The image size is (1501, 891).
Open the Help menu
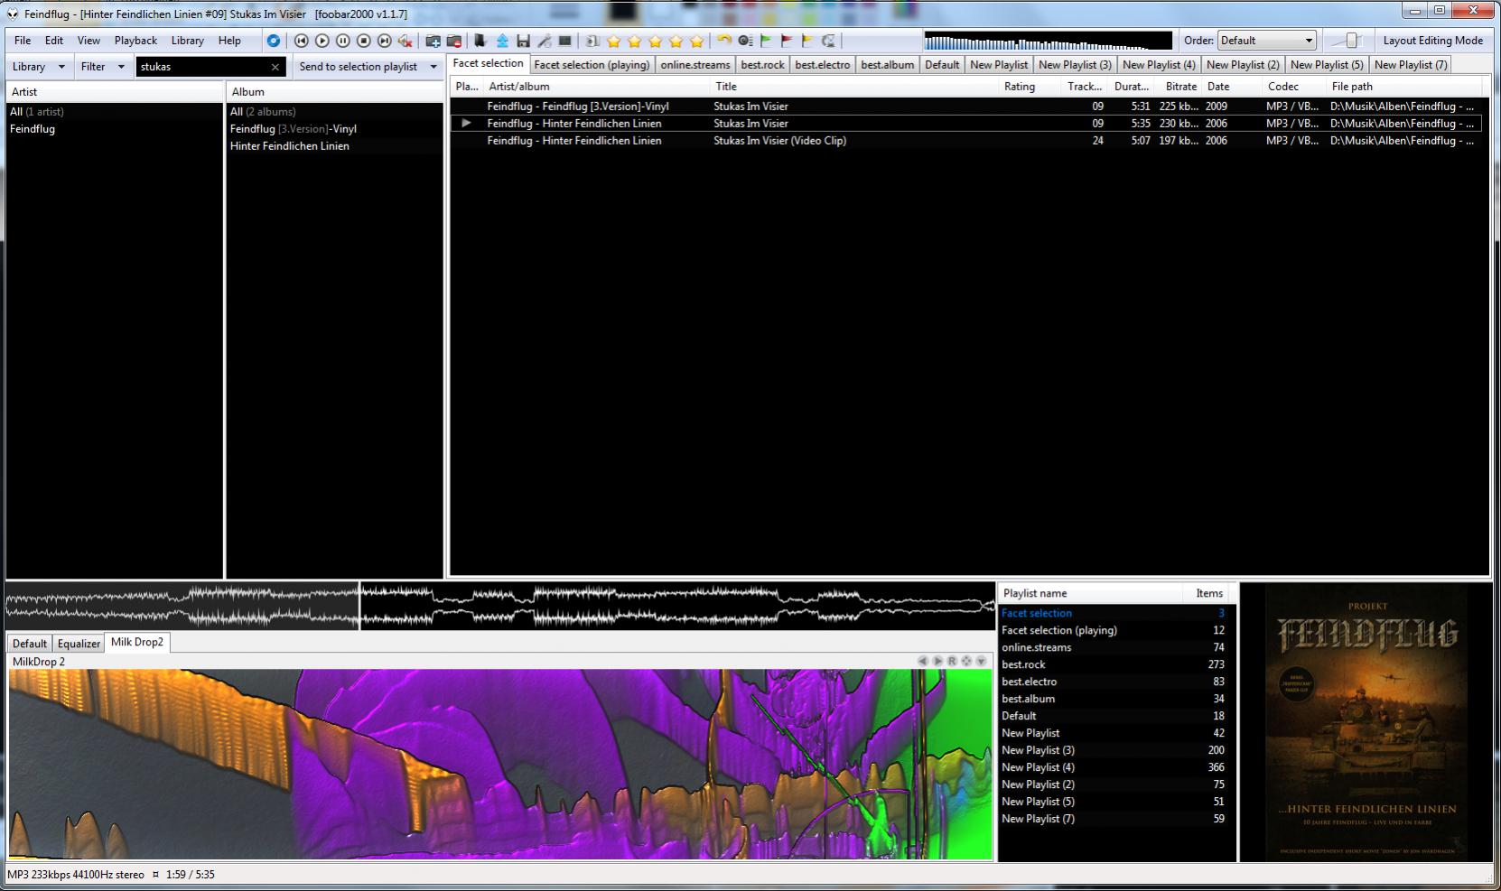tap(229, 41)
